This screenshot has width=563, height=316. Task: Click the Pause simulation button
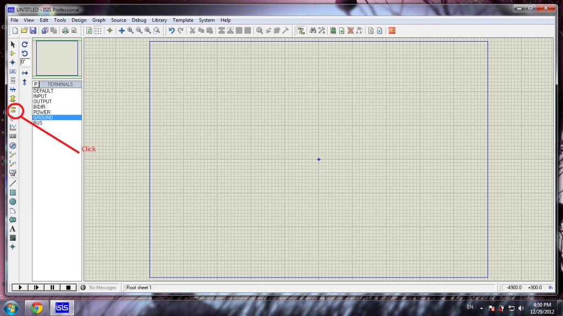click(52, 287)
